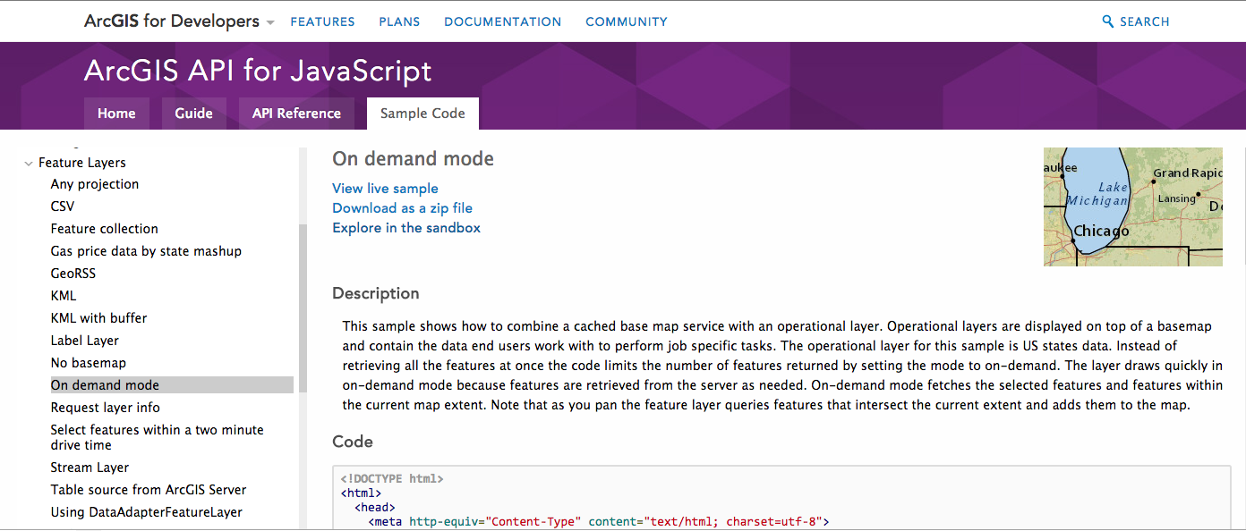Screen dimensions: 1246x531
Task: Click the Lake Michigan map thumbnail
Action: (1133, 207)
